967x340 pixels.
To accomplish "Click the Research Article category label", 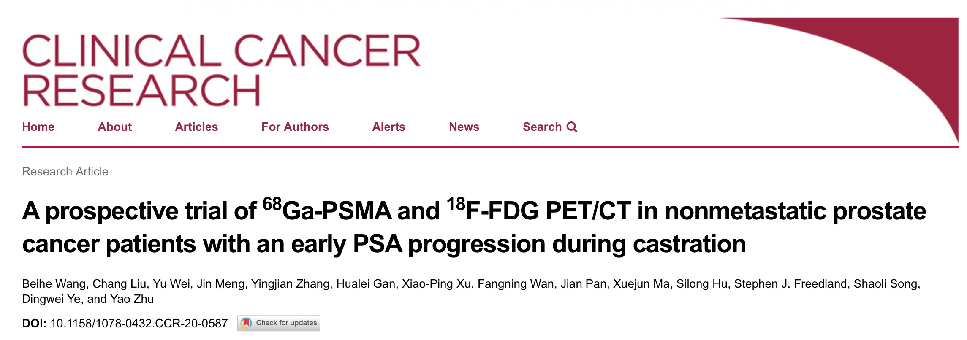I will [x=65, y=172].
